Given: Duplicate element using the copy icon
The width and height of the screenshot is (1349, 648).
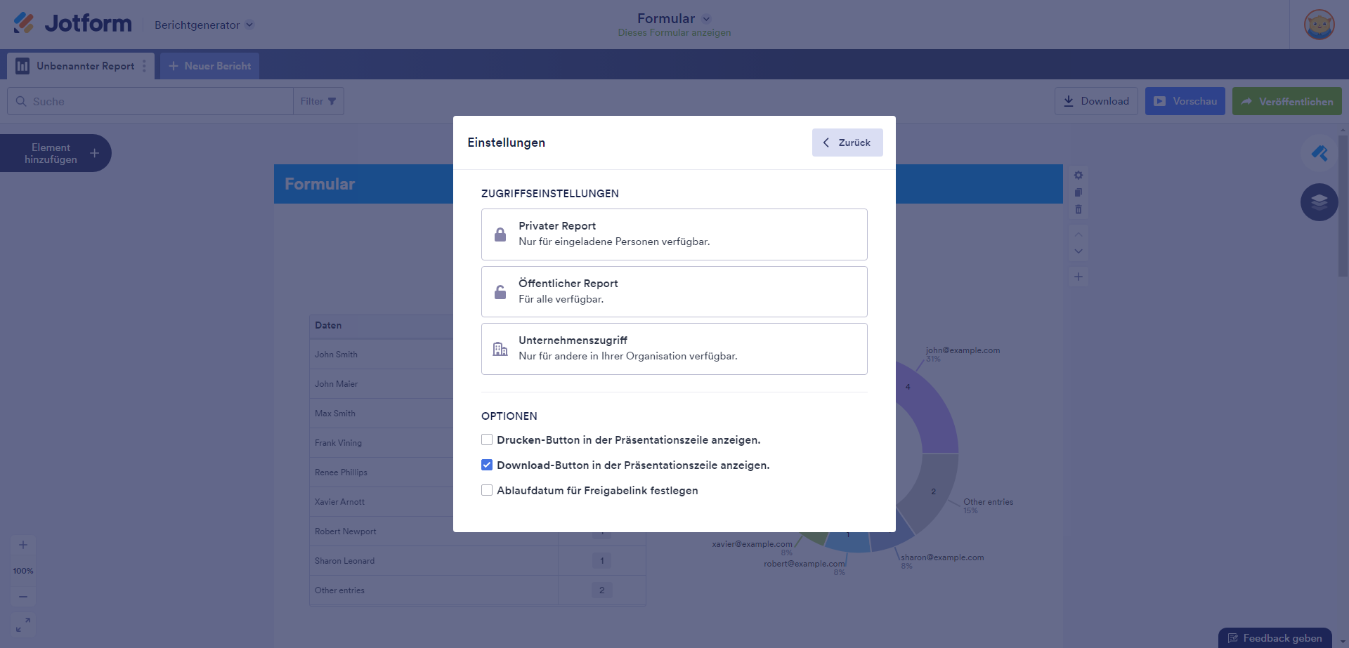Looking at the screenshot, I should [1078, 192].
